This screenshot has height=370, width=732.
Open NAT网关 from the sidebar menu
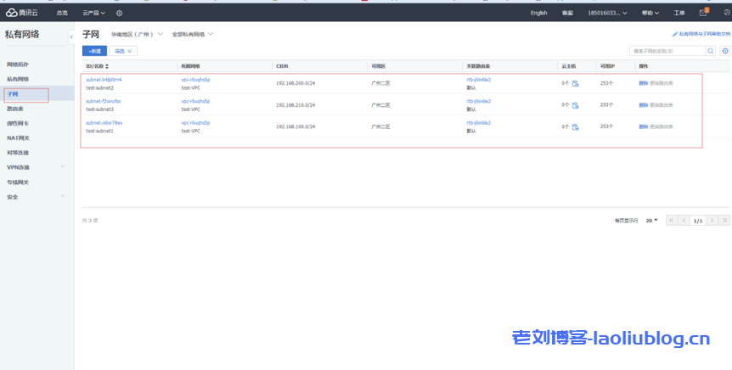point(18,137)
